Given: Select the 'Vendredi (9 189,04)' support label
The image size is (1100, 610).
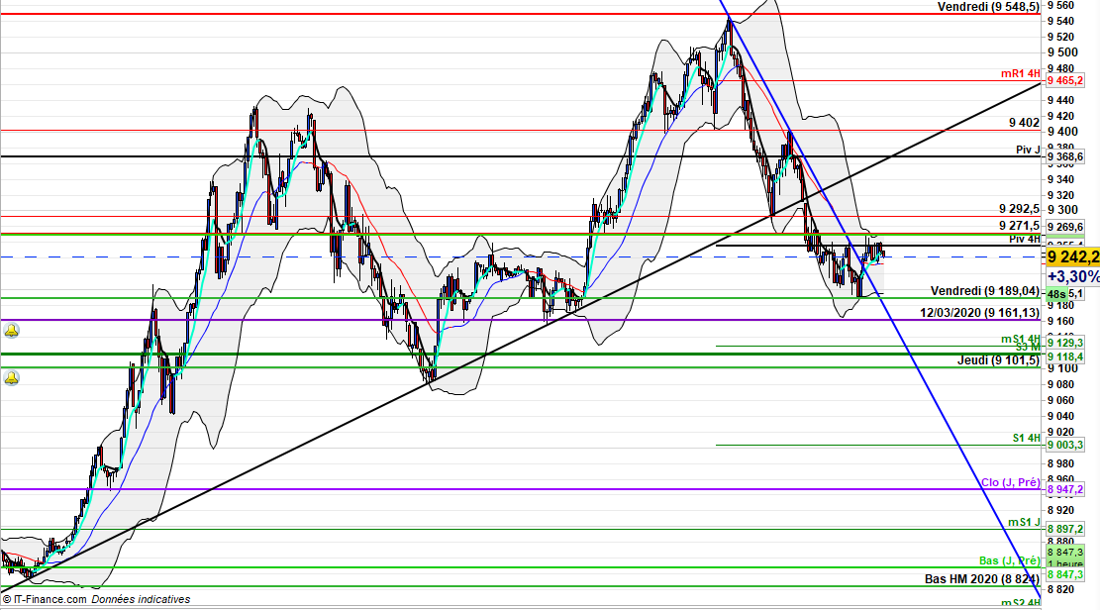Looking at the screenshot, I should pyautogui.click(x=985, y=291).
